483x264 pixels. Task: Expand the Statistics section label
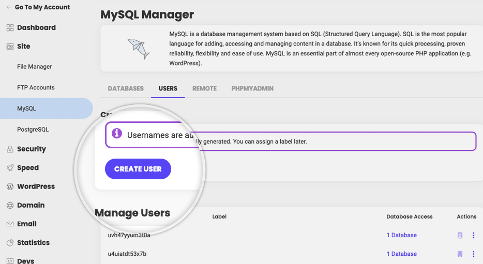tap(33, 243)
